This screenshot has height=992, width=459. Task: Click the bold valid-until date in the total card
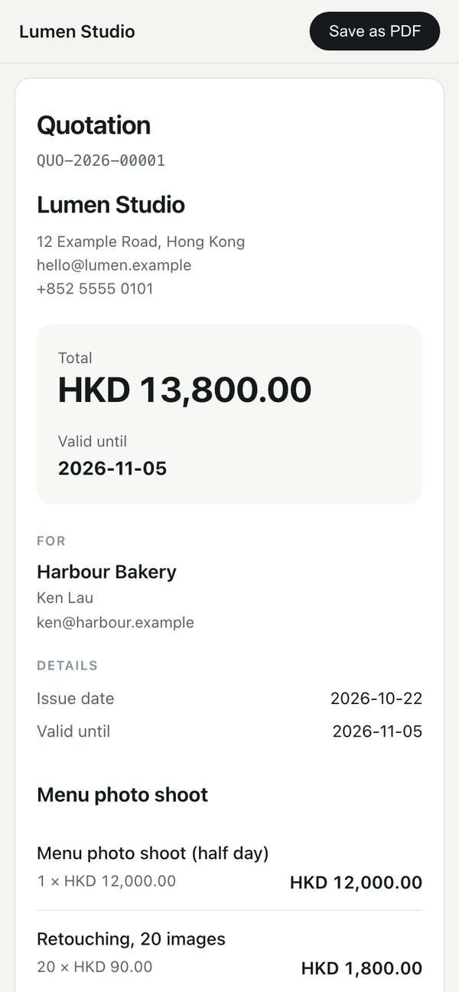[x=112, y=468]
